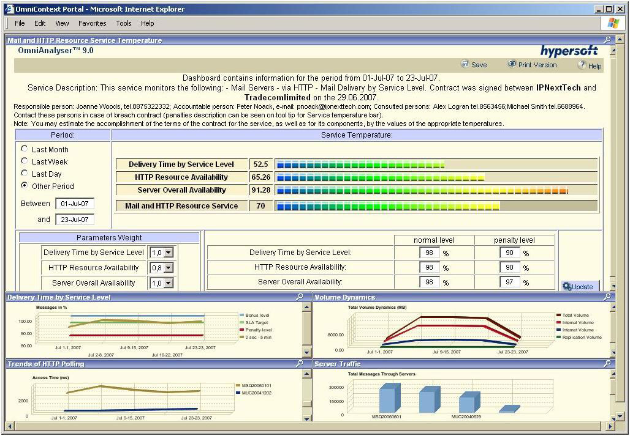Click the end date field 23-Jul-07
Screen dimensions: 630x436
click(75, 220)
